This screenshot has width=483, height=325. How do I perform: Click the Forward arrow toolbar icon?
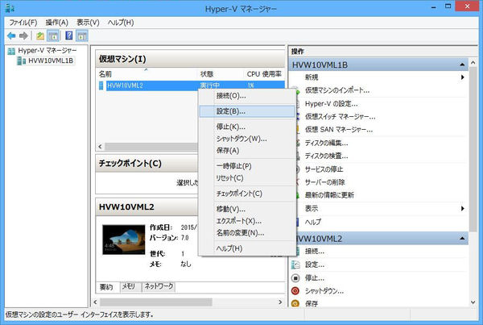coord(23,36)
